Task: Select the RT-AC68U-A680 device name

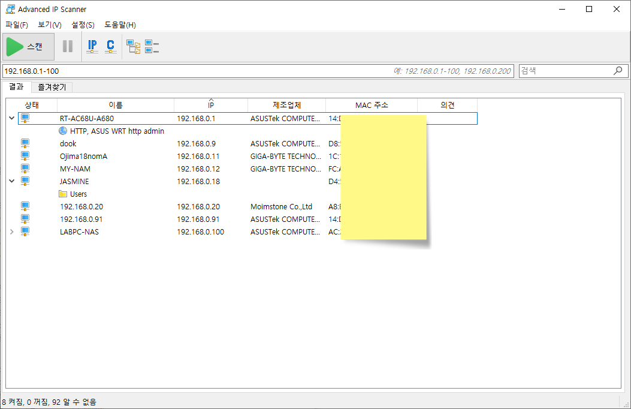Action: 87,118
